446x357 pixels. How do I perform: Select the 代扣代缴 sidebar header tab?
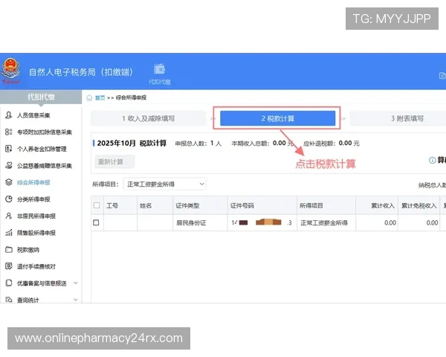(41, 97)
